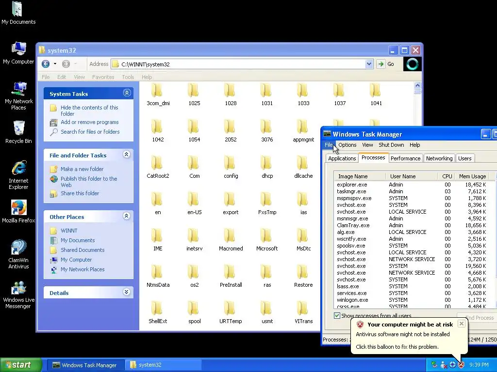Image resolution: width=497 pixels, height=372 pixels.
Task: Select the inetsrv folder
Action: 194,240
